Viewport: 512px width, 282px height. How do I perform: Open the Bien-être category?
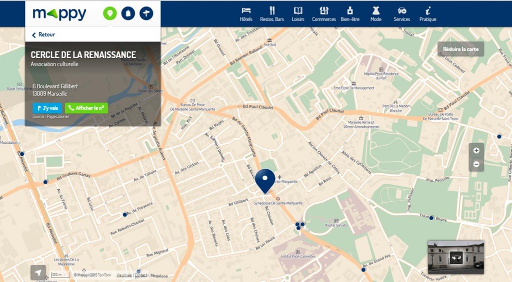click(350, 14)
